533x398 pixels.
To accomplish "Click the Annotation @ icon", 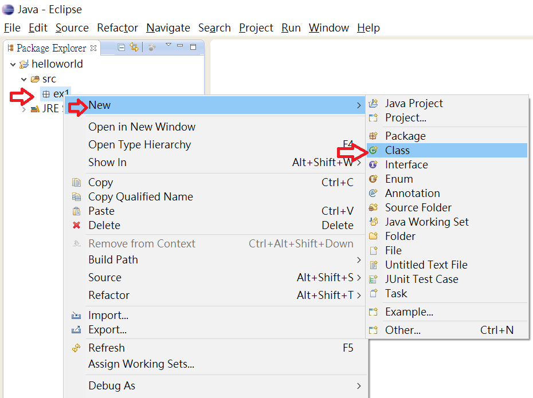I will pyautogui.click(x=373, y=193).
